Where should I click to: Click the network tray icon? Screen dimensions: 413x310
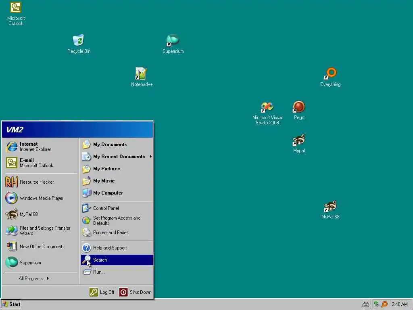[x=377, y=304]
